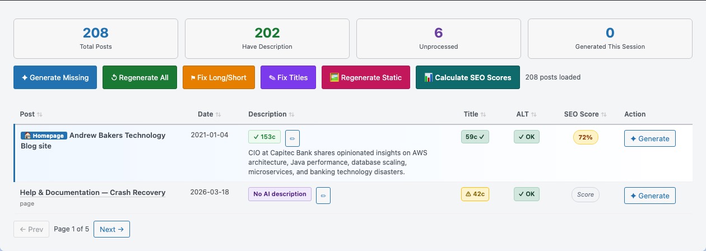
Task: Click the Homepage badge
Action: coord(44,136)
